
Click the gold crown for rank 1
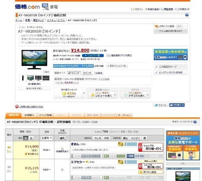(9, 147)
